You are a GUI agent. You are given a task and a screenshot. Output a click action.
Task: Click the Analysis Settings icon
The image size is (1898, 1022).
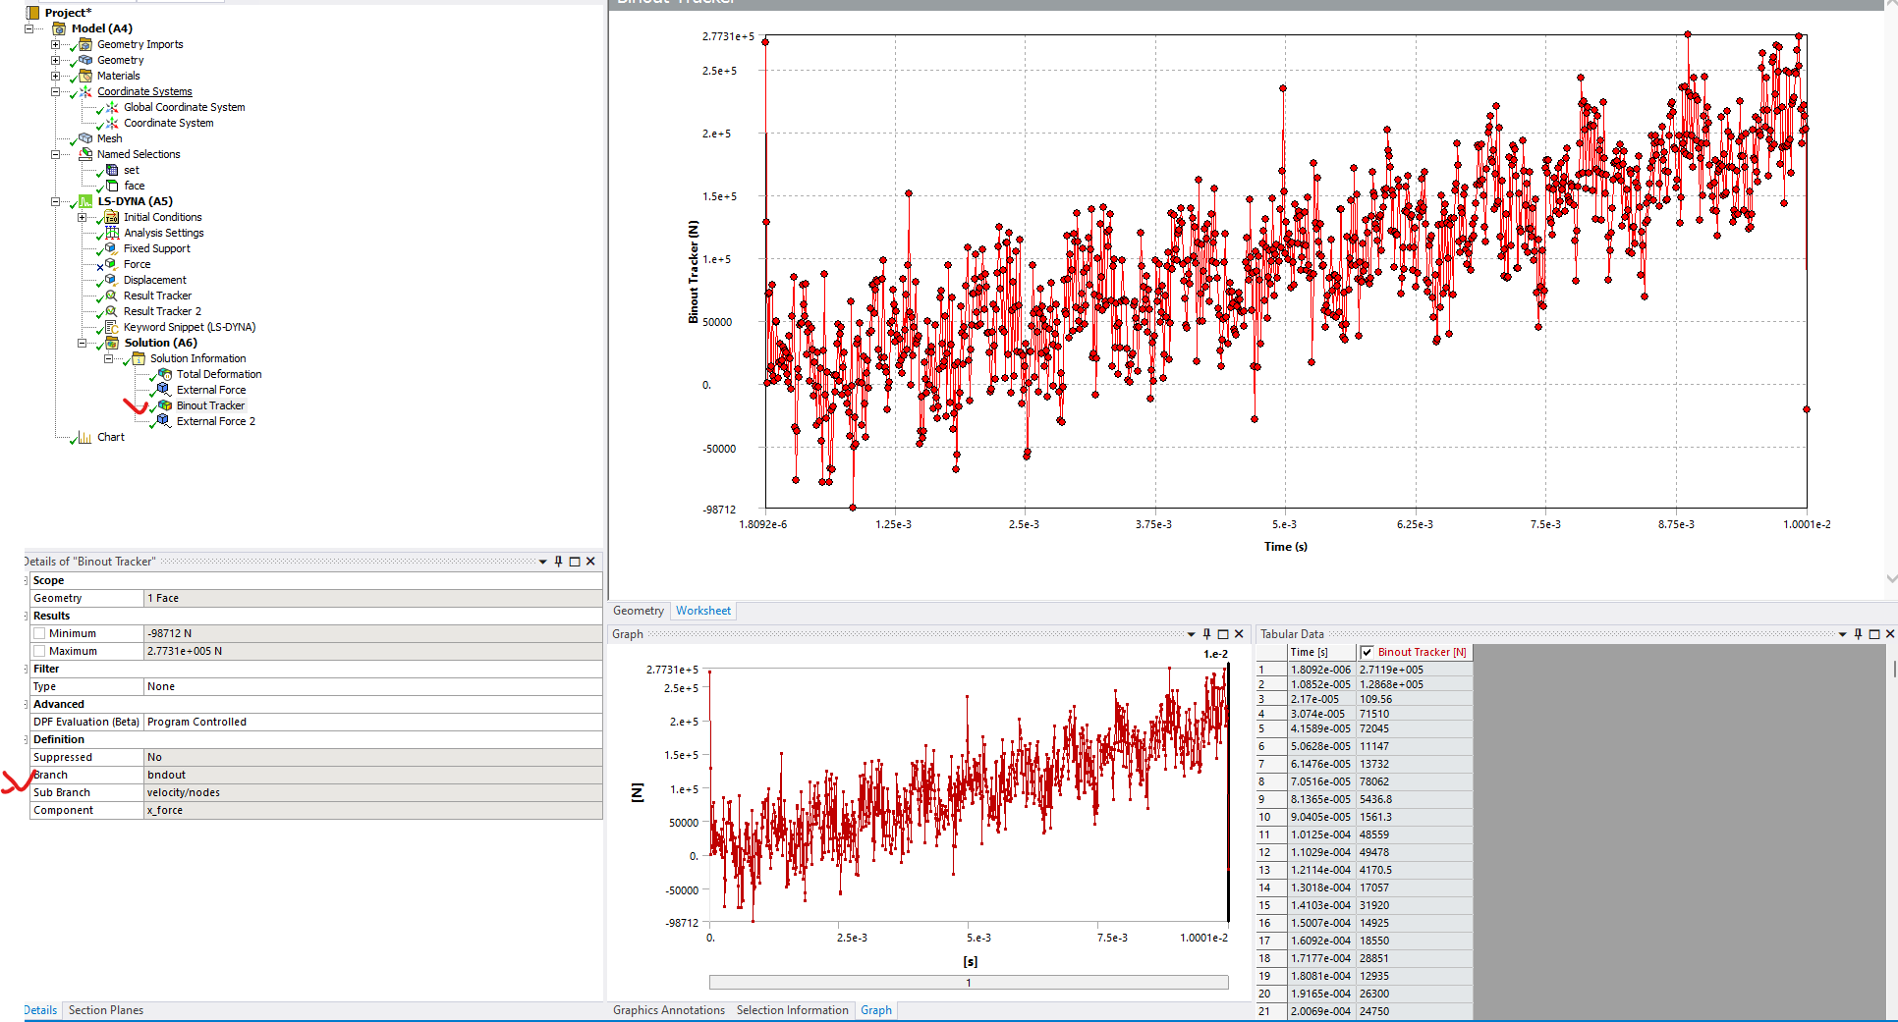coord(112,233)
